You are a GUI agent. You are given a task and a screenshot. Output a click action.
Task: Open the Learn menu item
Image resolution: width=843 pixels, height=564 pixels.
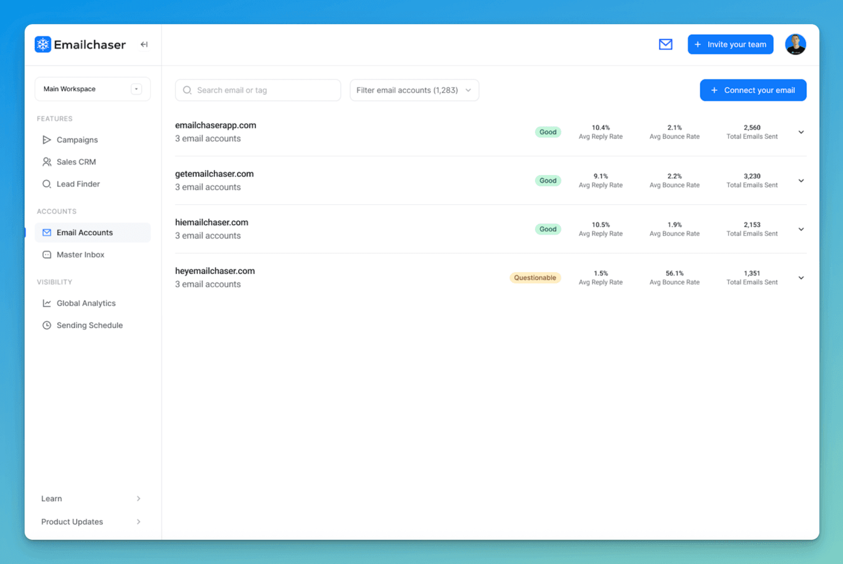51,498
